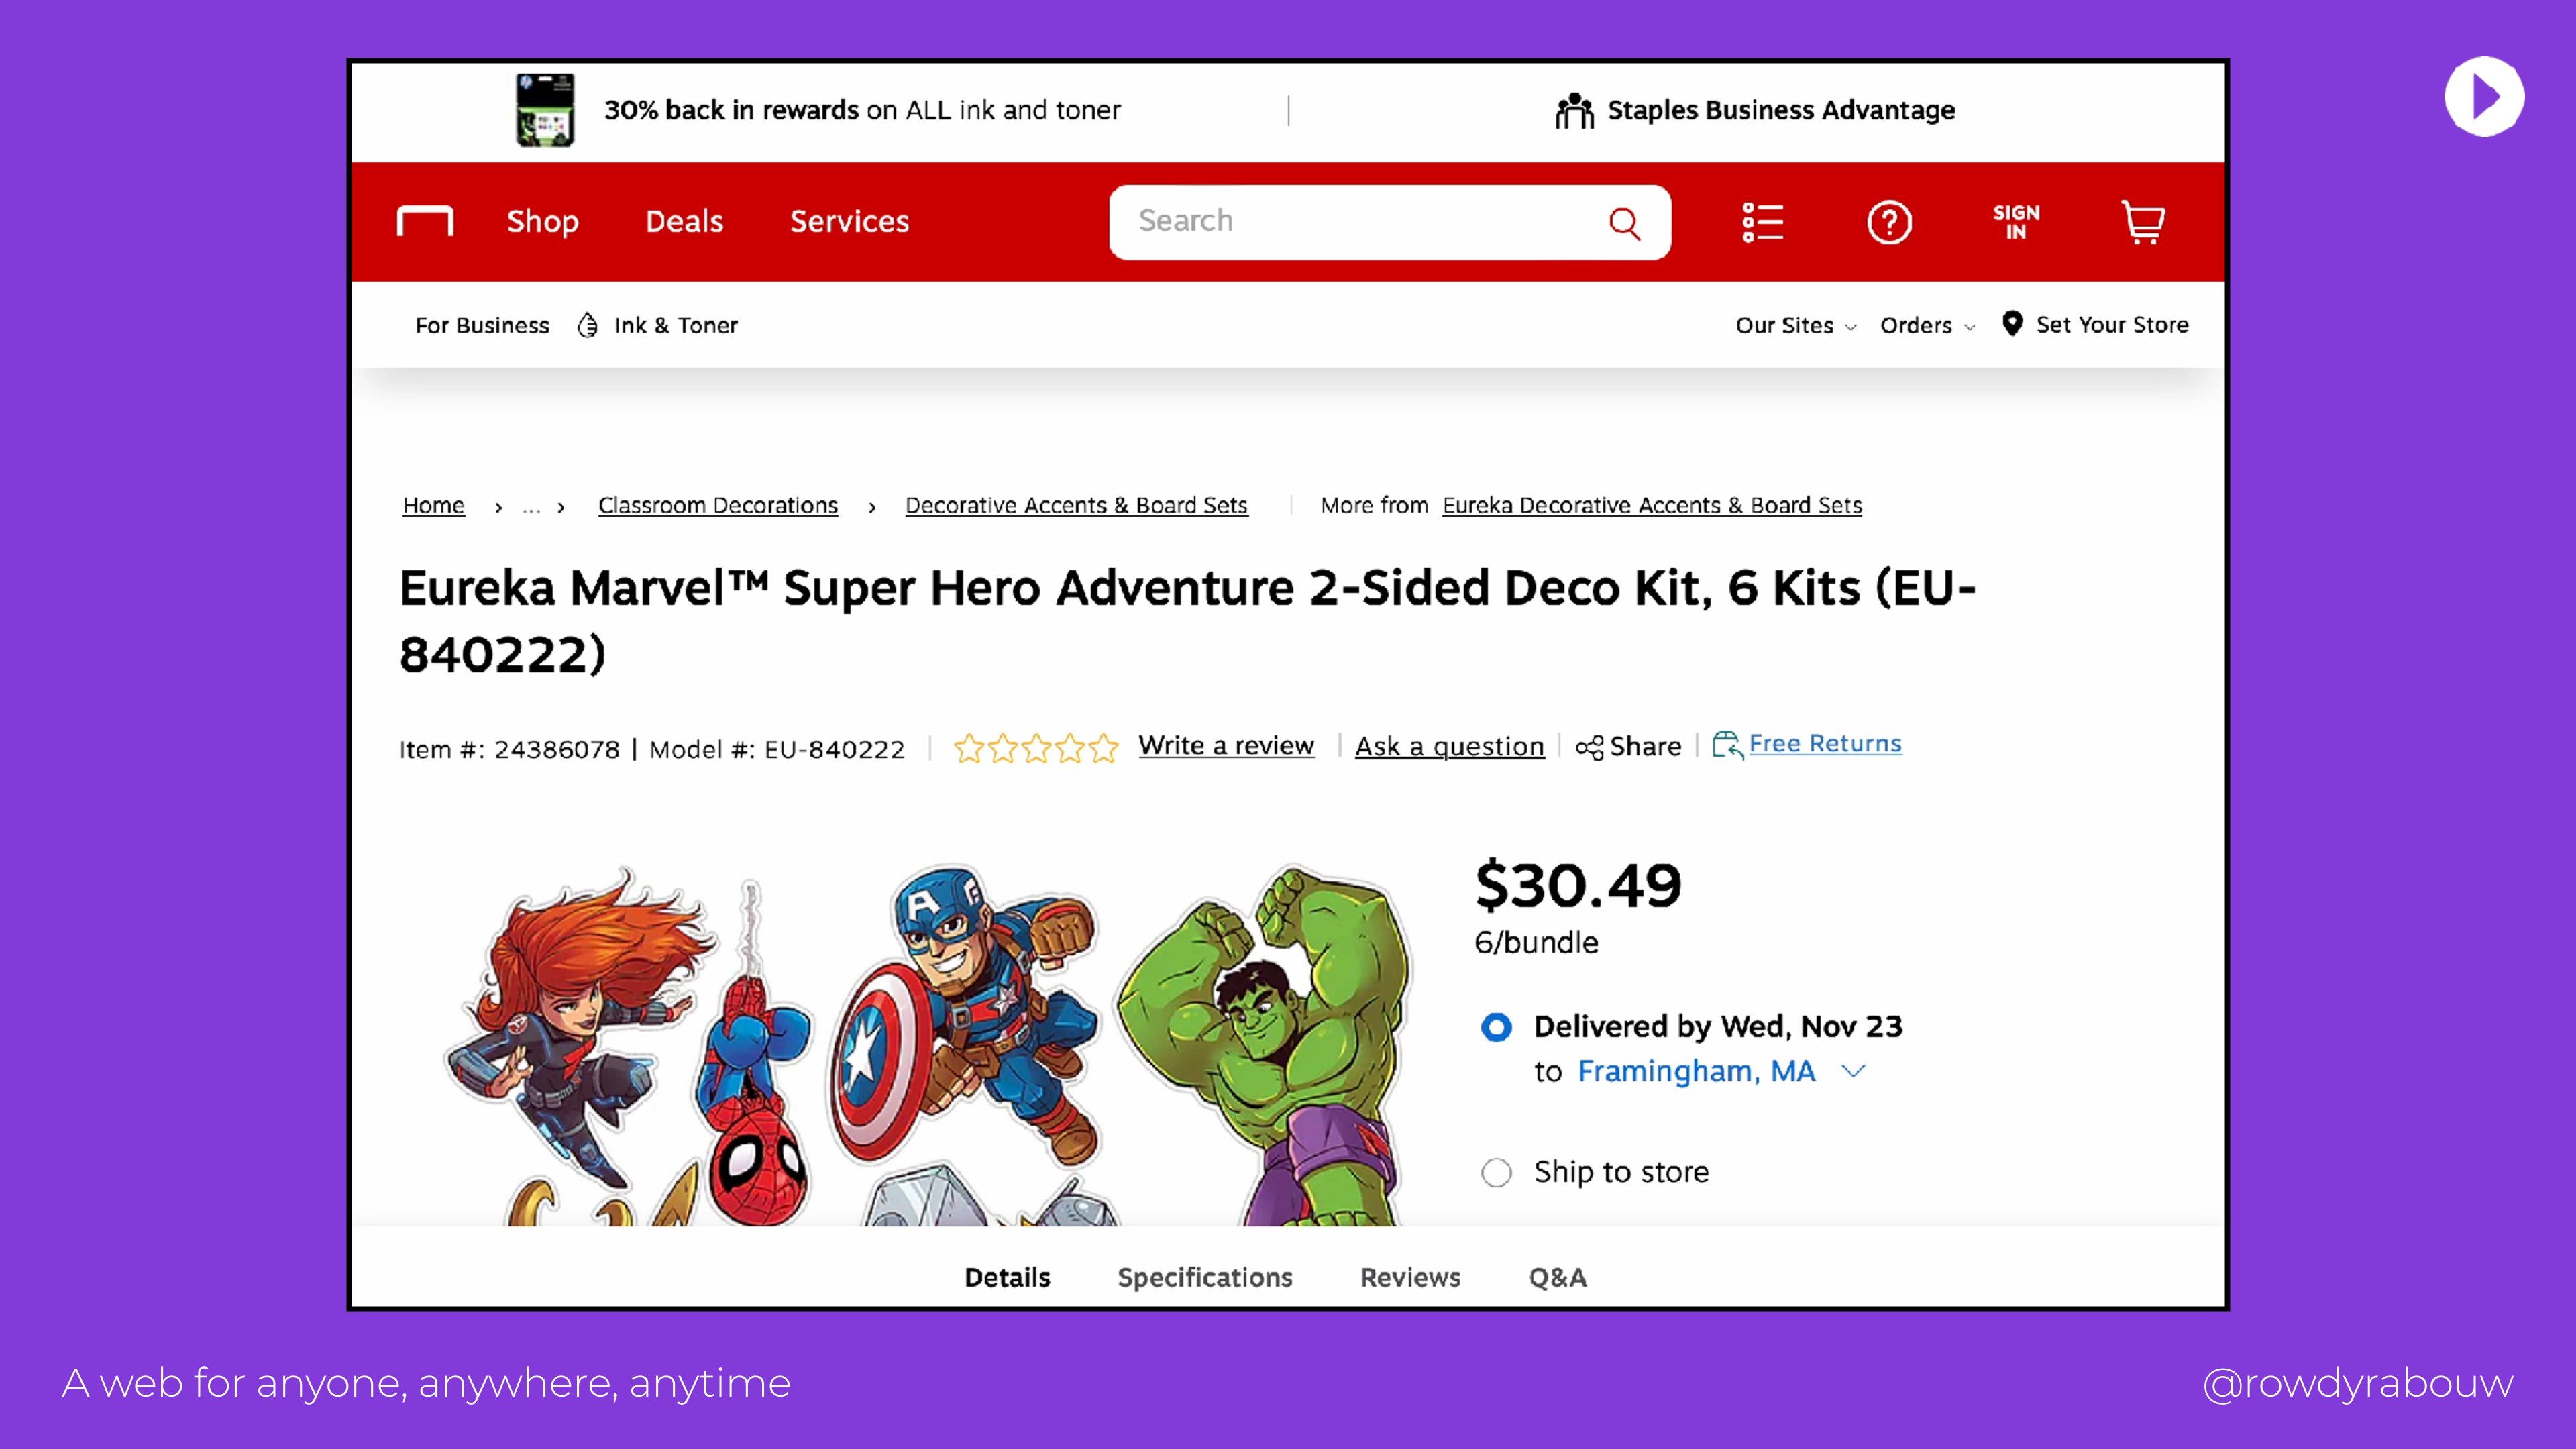Click the Set Your Store pin icon
2576x1449 pixels.
pyautogui.click(x=2012, y=324)
